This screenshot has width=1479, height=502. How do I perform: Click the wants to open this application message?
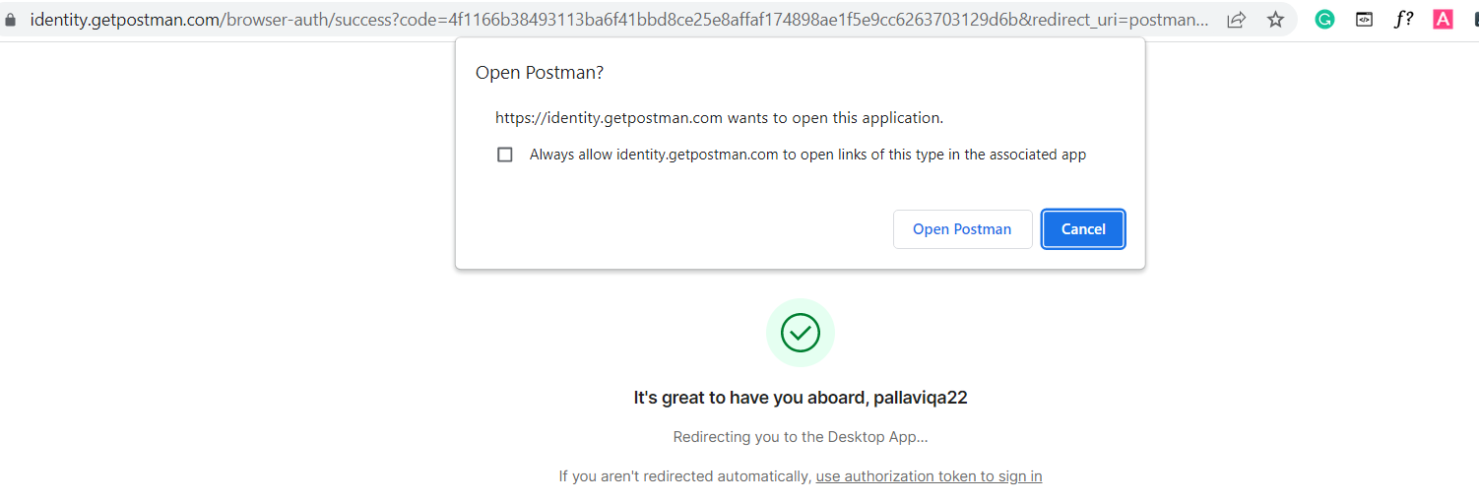[719, 118]
